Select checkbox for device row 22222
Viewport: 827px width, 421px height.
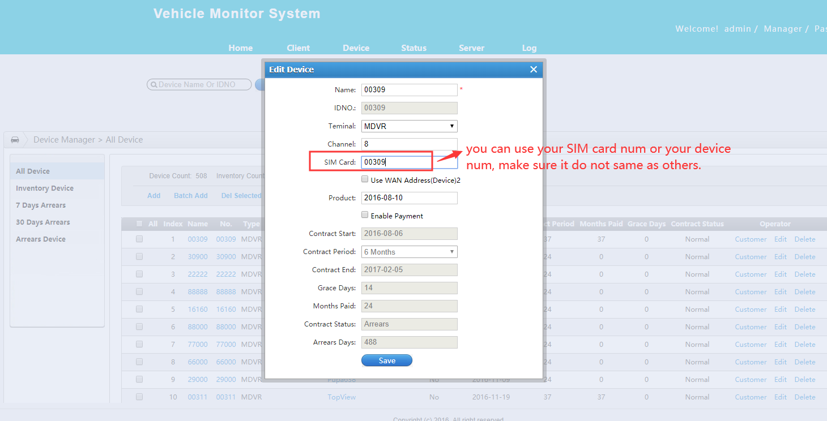139,274
